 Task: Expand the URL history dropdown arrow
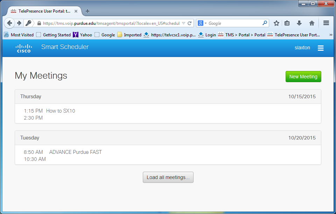click(x=184, y=23)
